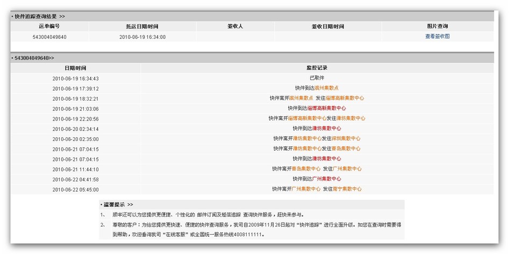This screenshot has width=509, height=254.
Task: Click waybill number 543004049640 in the results table
Action: pos(49,37)
